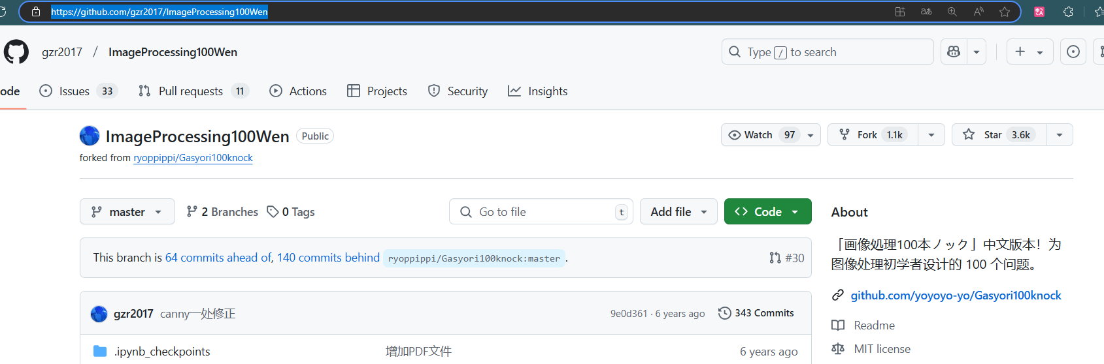Viewport: 1104px width, 364px height.
Task: Click the browser address bar URL
Action: (x=159, y=12)
